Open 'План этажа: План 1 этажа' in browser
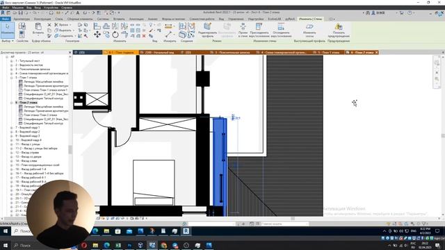The image size is (445, 250). pyautogui.click(x=45, y=90)
